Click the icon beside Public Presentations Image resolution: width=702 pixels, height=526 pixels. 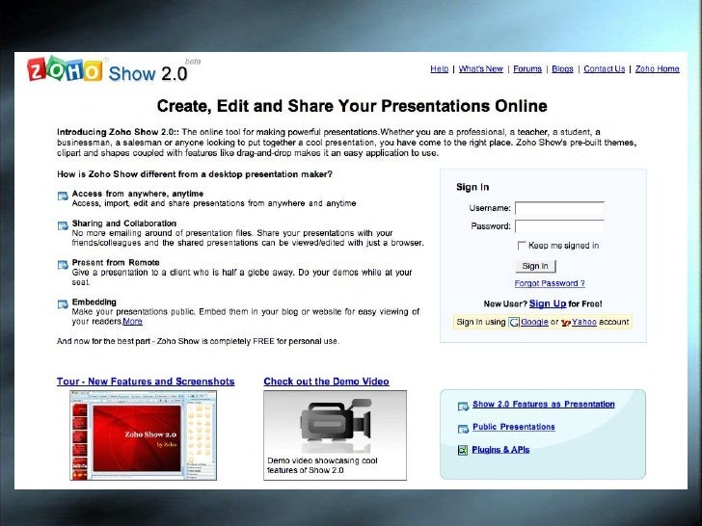click(x=463, y=430)
